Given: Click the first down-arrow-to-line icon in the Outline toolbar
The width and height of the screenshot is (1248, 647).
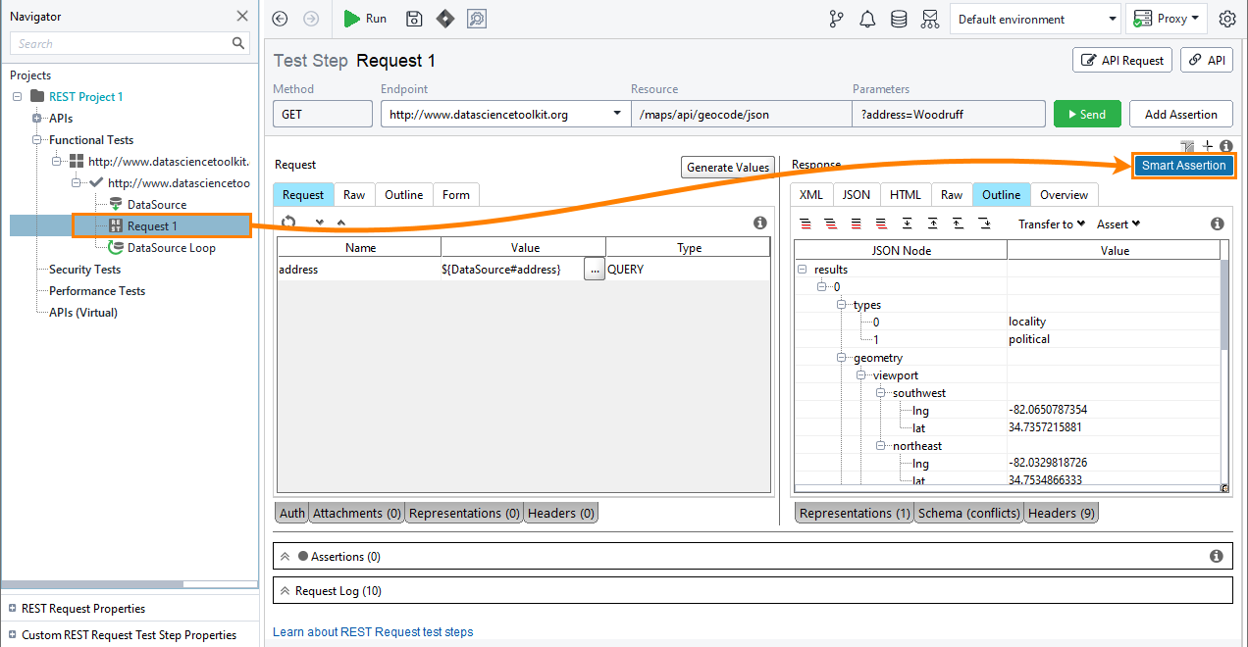Looking at the screenshot, I should (x=907, y=224).
